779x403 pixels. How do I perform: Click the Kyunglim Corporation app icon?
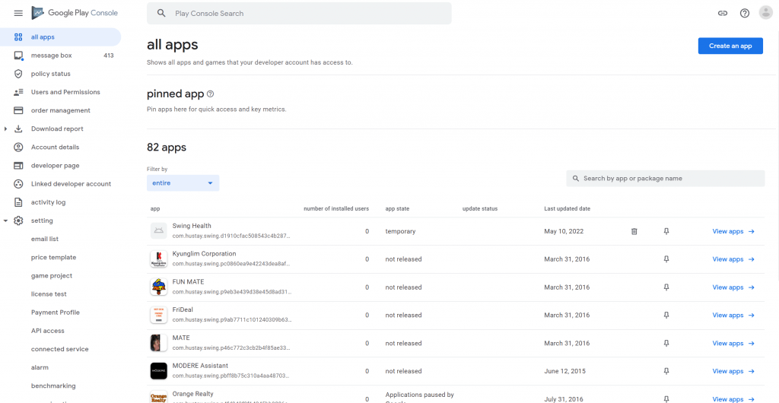[x=158, y=259]
